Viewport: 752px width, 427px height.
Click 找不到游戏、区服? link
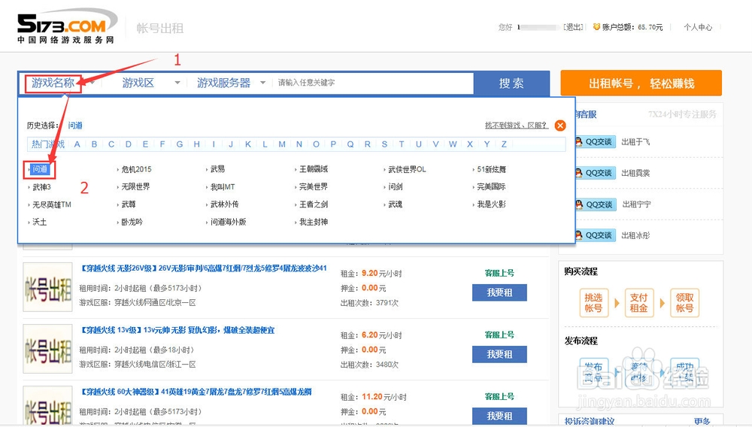click(x=516, y=126)
